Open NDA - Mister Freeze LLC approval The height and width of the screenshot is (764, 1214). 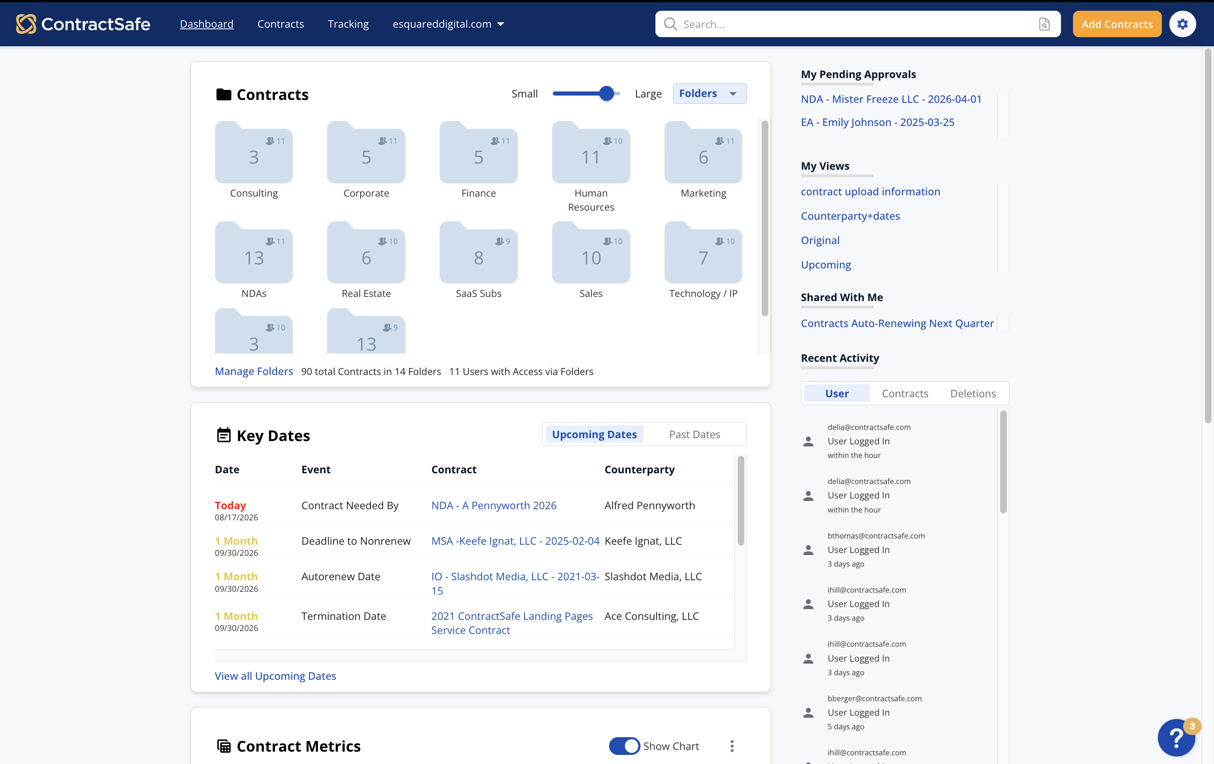click(891, 99)
